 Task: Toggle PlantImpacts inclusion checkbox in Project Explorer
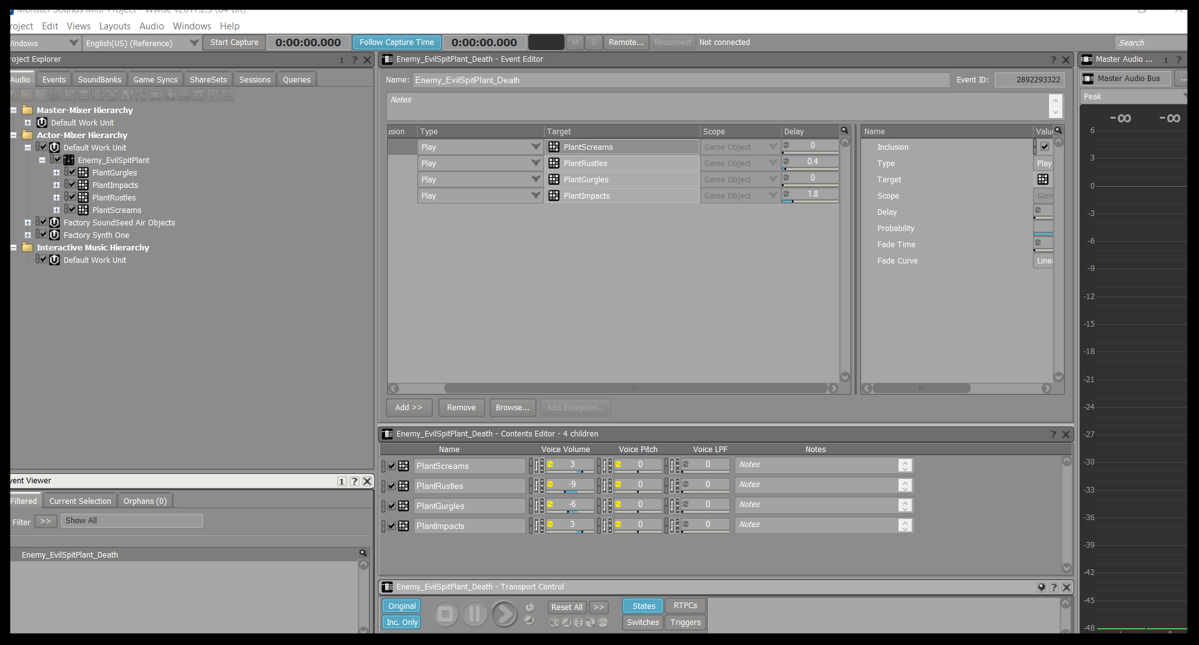72,184
